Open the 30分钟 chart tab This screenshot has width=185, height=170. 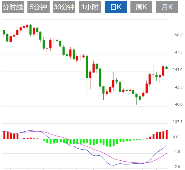point(64,7)
